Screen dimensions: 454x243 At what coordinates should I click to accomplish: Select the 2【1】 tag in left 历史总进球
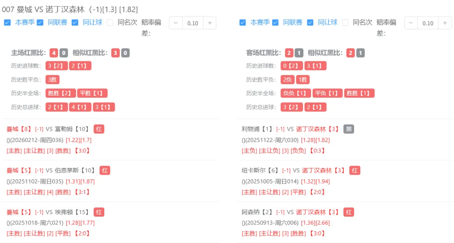coord(56,107)
